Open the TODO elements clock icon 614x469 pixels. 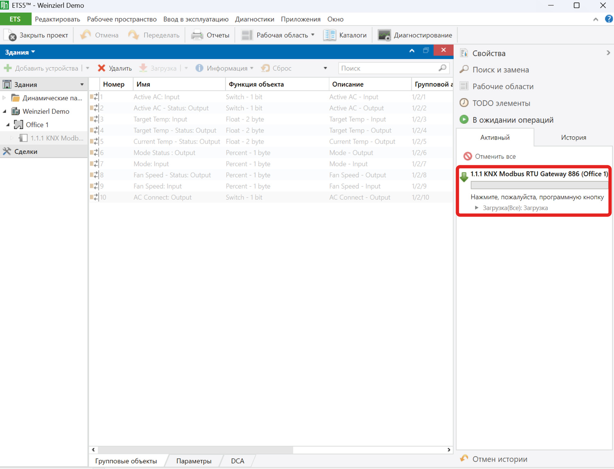tap(464, 103)
